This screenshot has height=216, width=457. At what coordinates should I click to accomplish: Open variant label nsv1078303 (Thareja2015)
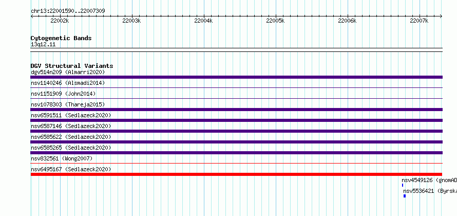[x=68, y=104]
